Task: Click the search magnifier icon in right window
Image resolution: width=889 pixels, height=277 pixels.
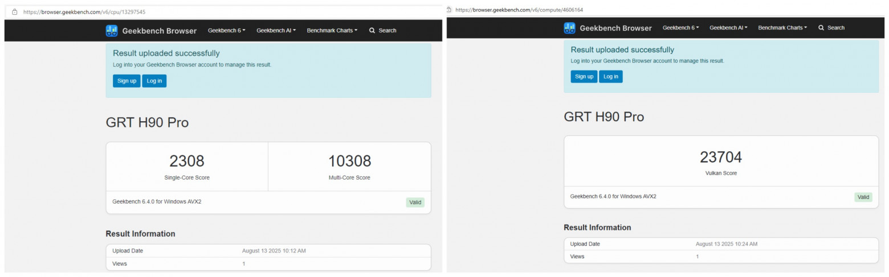Action: click(821, 28)
